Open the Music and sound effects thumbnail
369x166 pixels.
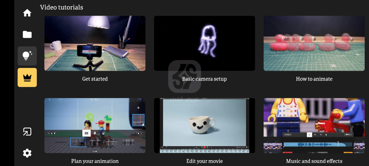(x=314, y=125)
